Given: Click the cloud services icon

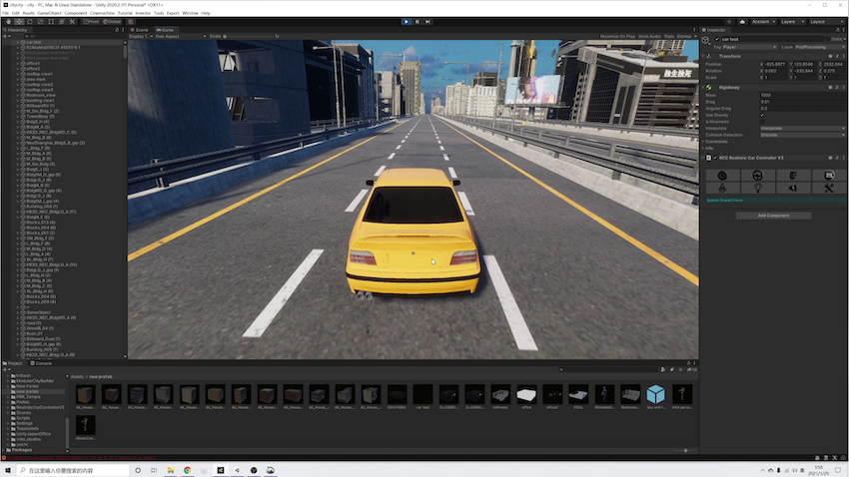Looking at the screenshot, I should tap(740, 21).
